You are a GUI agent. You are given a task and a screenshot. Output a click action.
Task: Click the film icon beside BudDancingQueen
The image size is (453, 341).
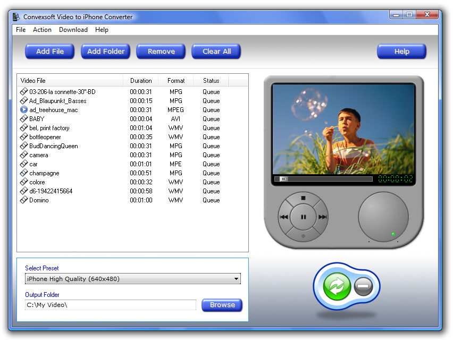(24, 146)
